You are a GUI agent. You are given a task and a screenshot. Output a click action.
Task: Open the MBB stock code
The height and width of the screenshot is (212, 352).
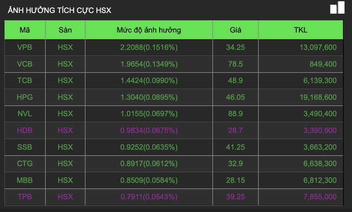(25, 180)
